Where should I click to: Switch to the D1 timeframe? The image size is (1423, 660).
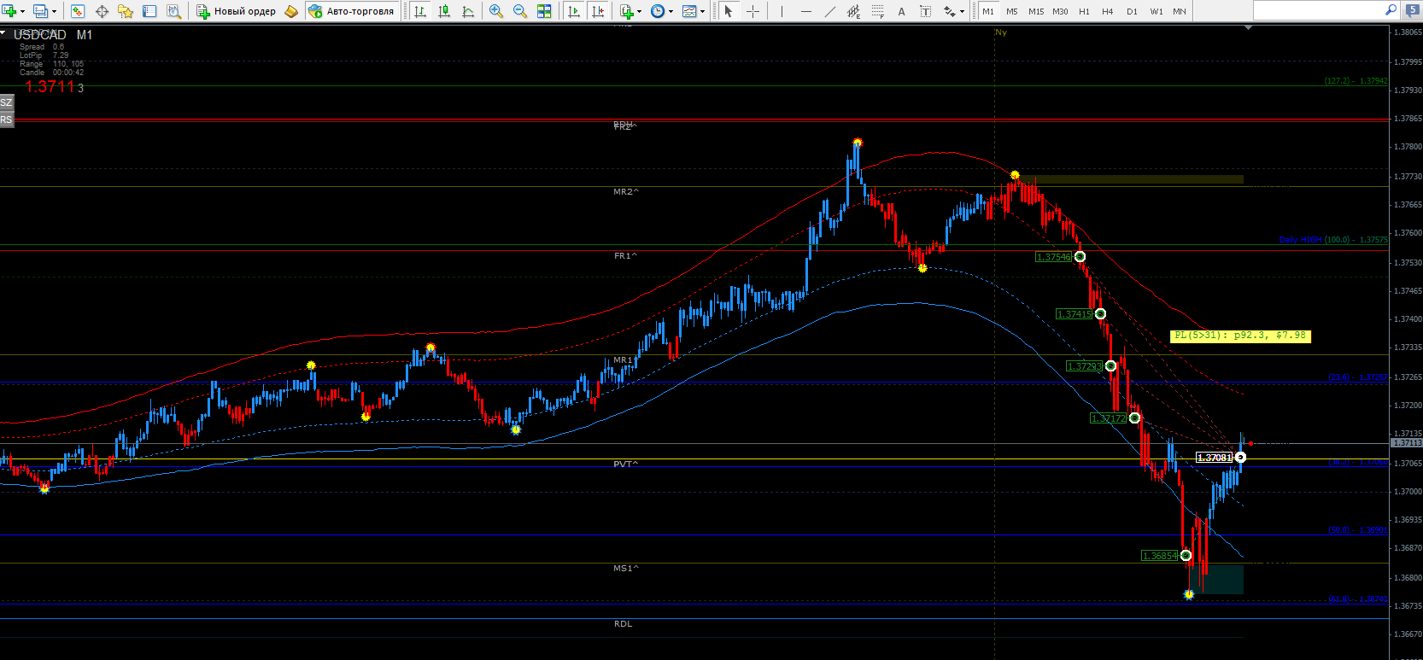1132,11
